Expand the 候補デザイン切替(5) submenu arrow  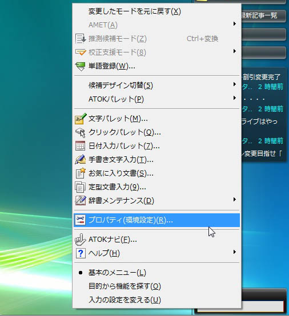(235, 84)
